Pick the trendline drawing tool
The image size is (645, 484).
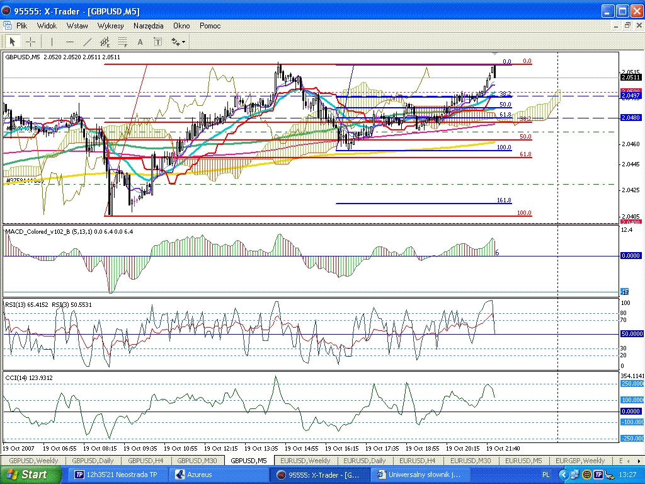(x=87, y=42)
